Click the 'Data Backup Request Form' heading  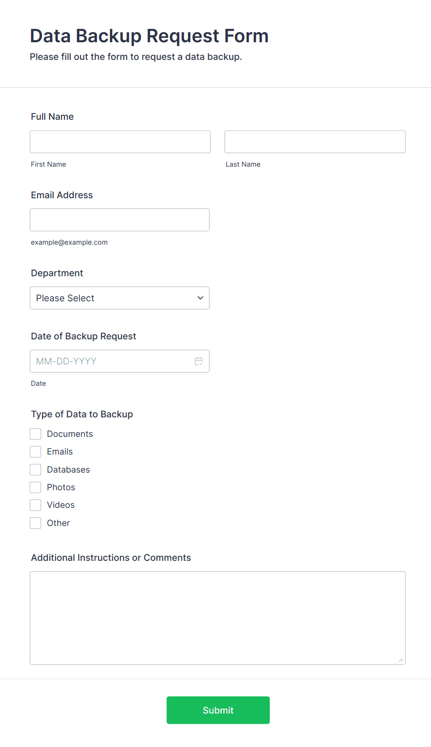point(149,36)
